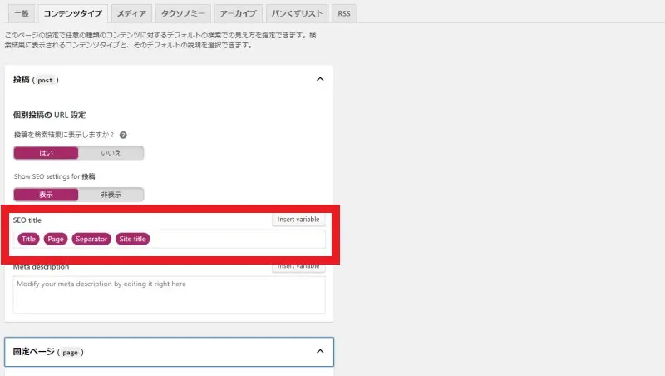
Task: Collapse the 固定ページ (page) section chevron
Action: [x=320, y=352]
